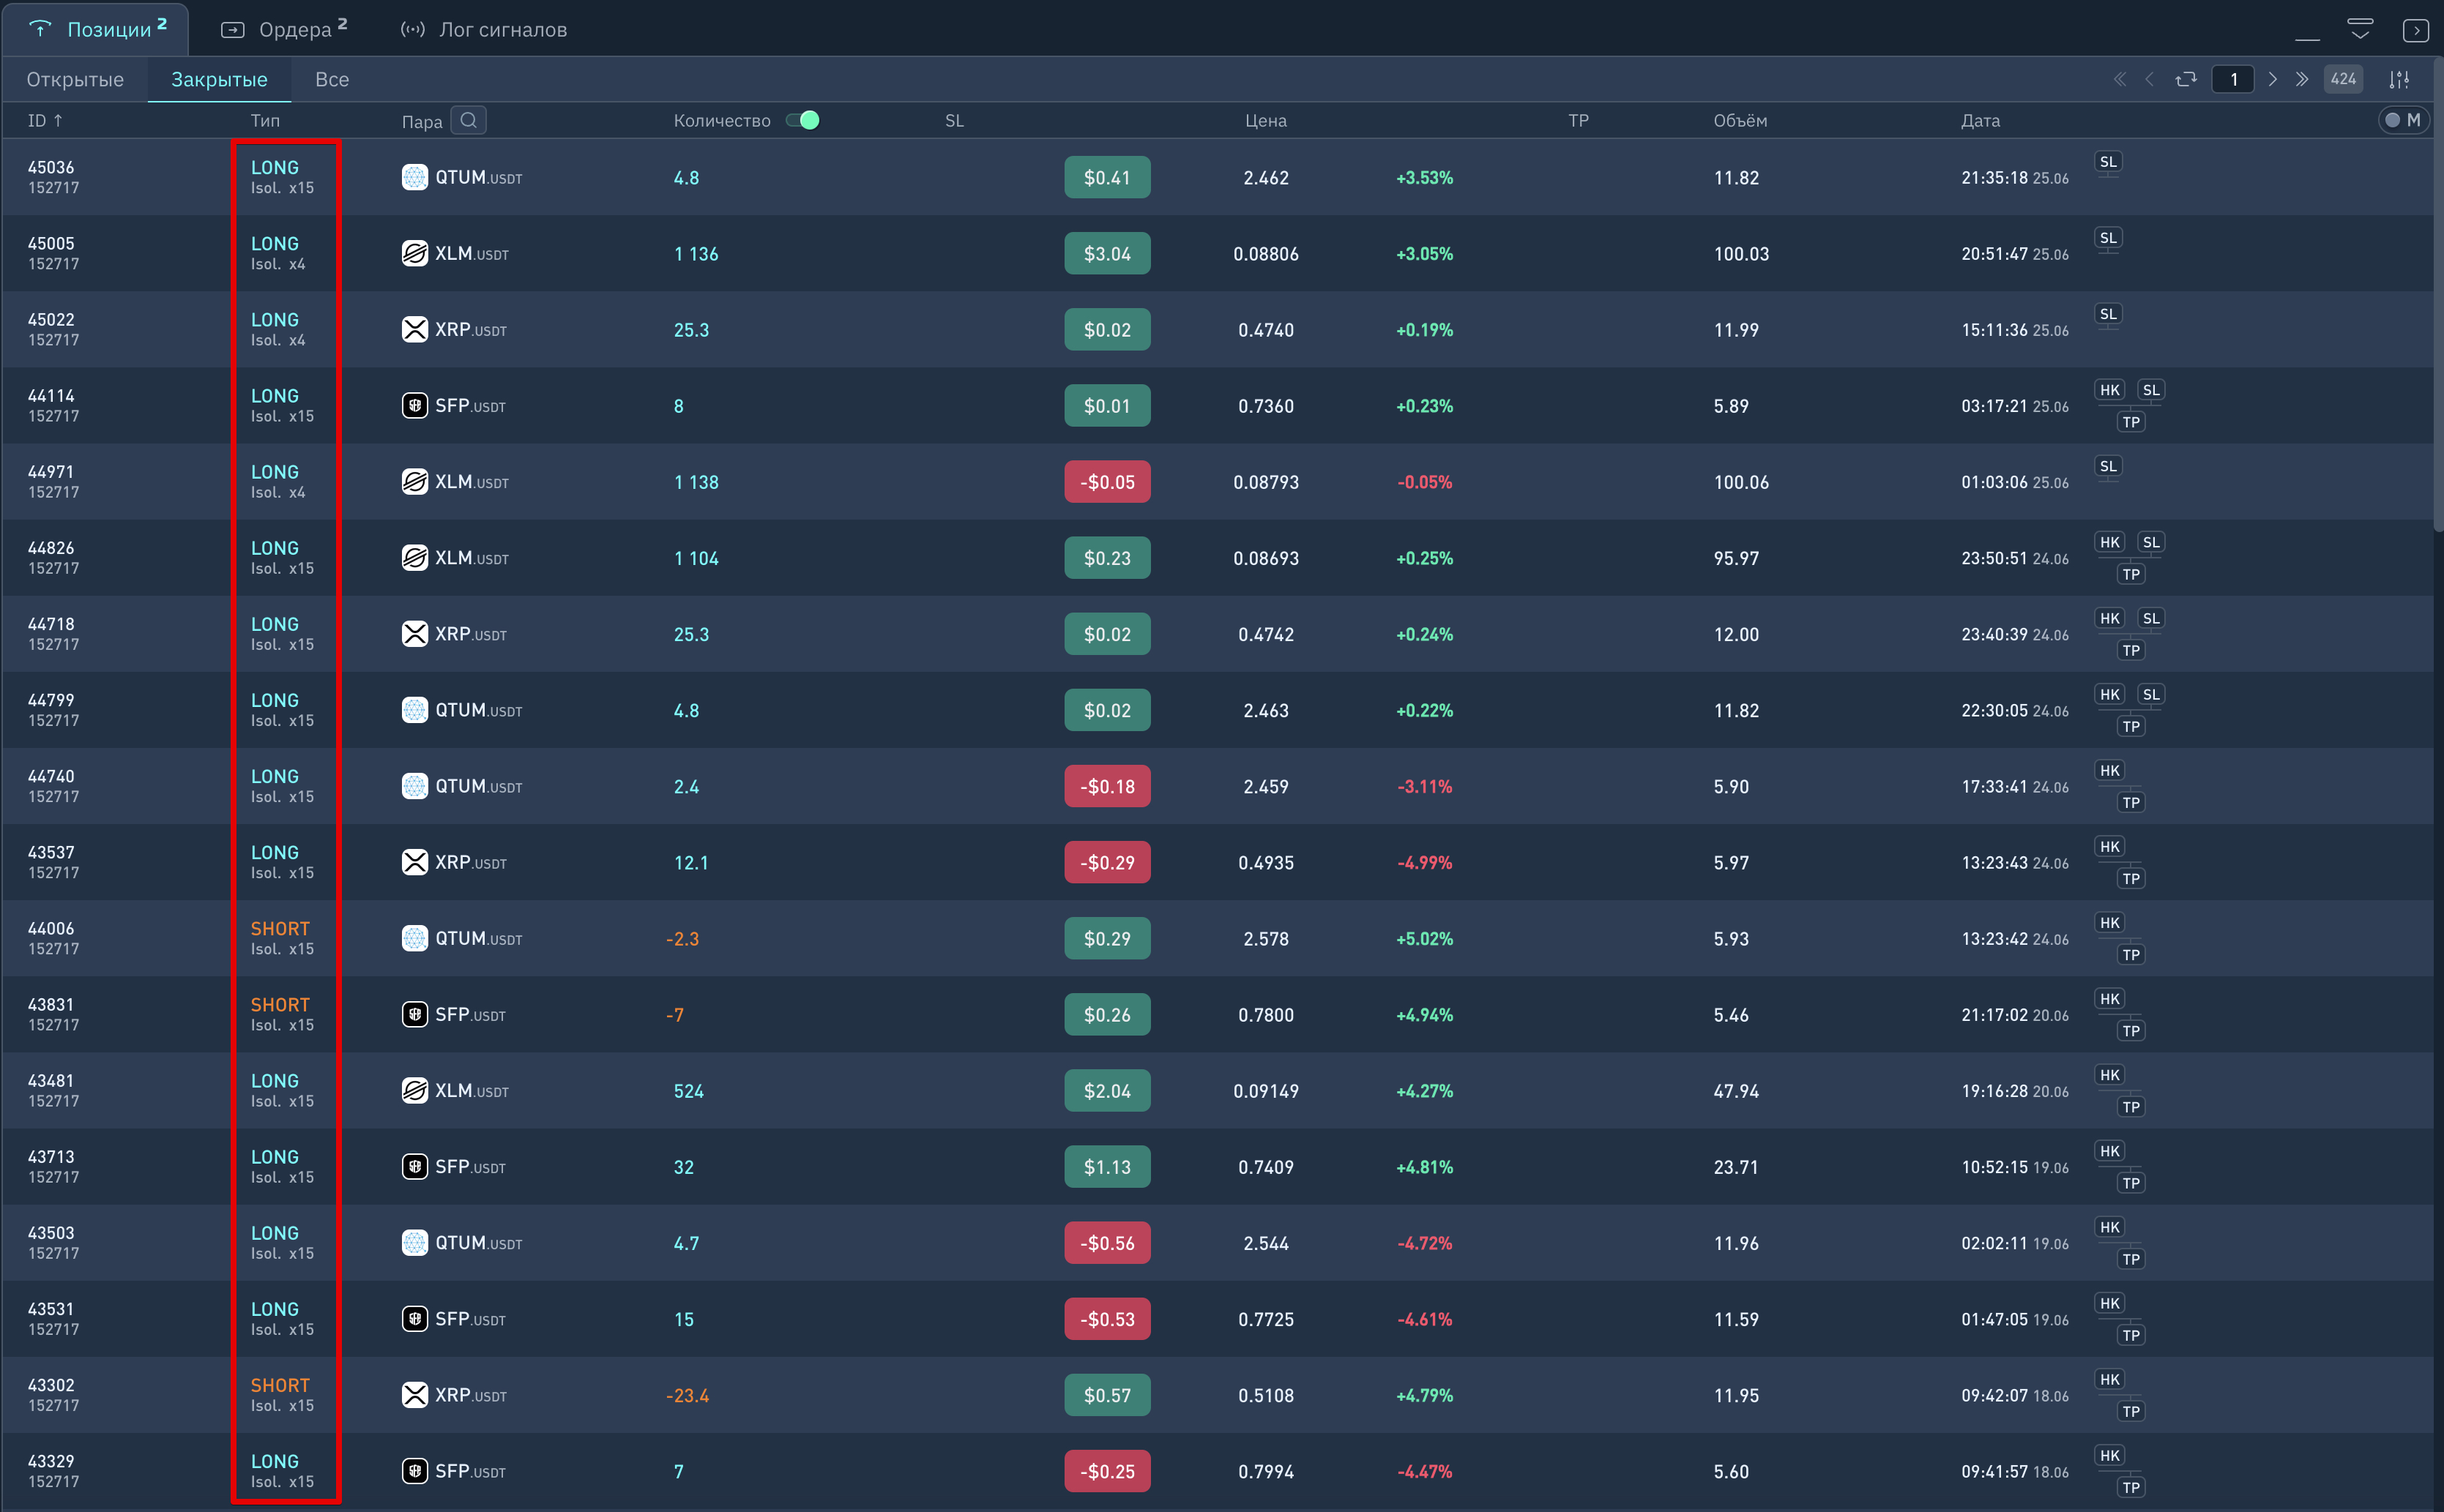Click the SL badge on position 45036

click(2108, 162)
